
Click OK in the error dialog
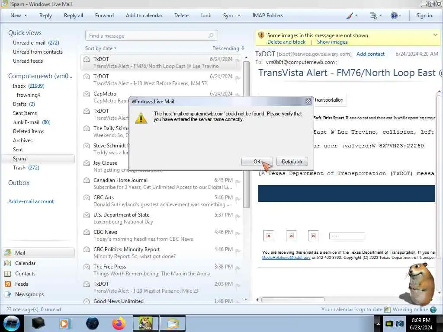pyautogui.click(x=257, y=162)
